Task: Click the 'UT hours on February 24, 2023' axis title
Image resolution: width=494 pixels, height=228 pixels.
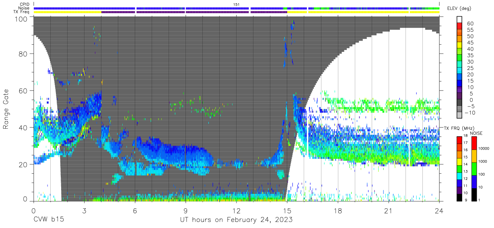Action: pyautogui.click(x=236, y=220)
